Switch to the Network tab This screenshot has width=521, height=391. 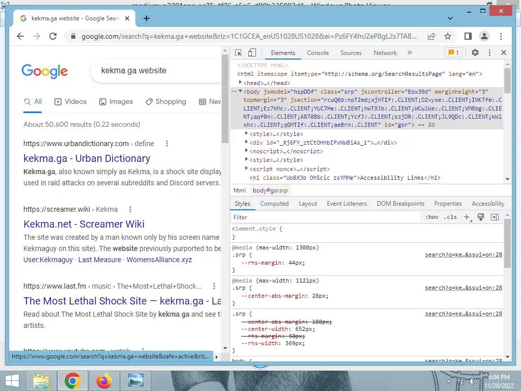pyautogui.click(x=385, y=53)
